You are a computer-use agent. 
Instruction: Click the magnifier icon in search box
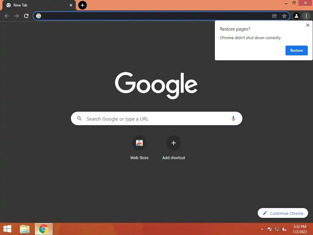click(x=79, y=118)
